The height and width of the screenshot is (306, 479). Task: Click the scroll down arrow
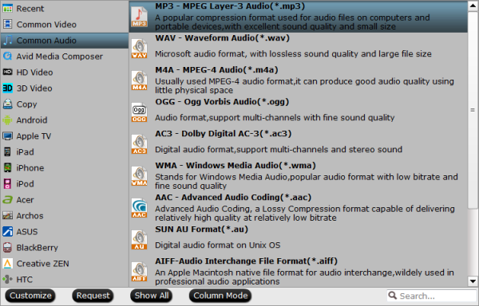point(473,281)
